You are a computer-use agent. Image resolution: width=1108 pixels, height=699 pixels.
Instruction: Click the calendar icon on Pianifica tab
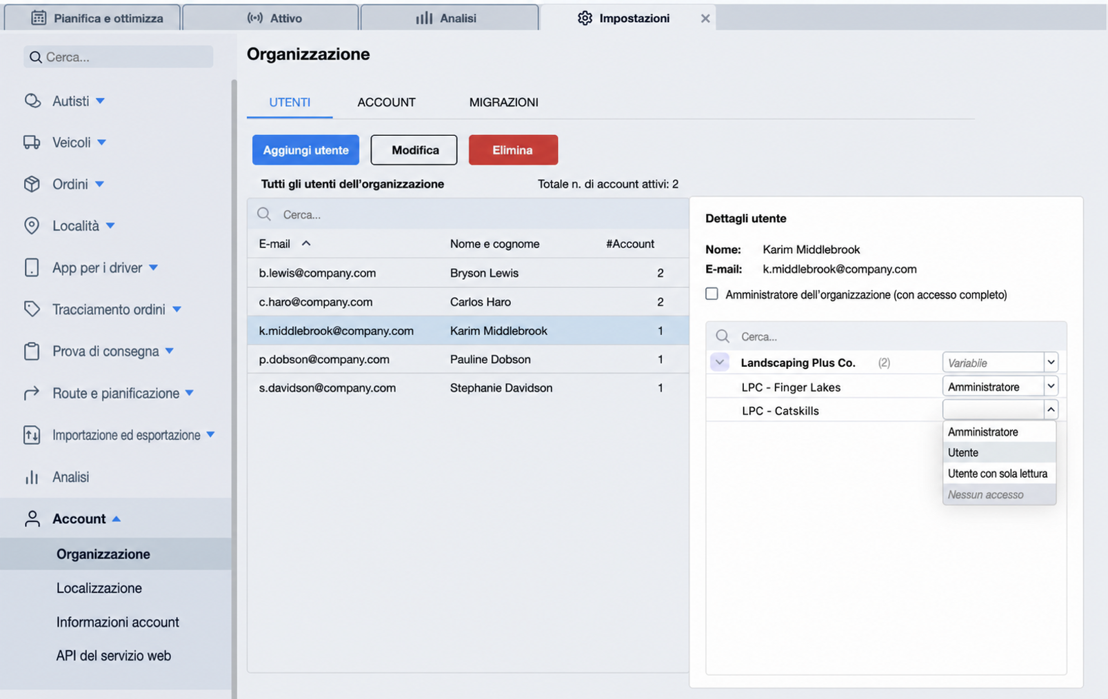(39, 18)
